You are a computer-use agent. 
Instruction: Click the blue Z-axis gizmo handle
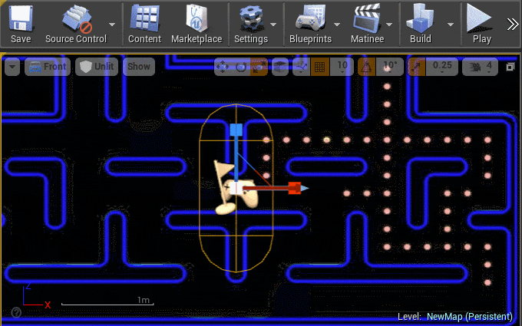[236, 130]
